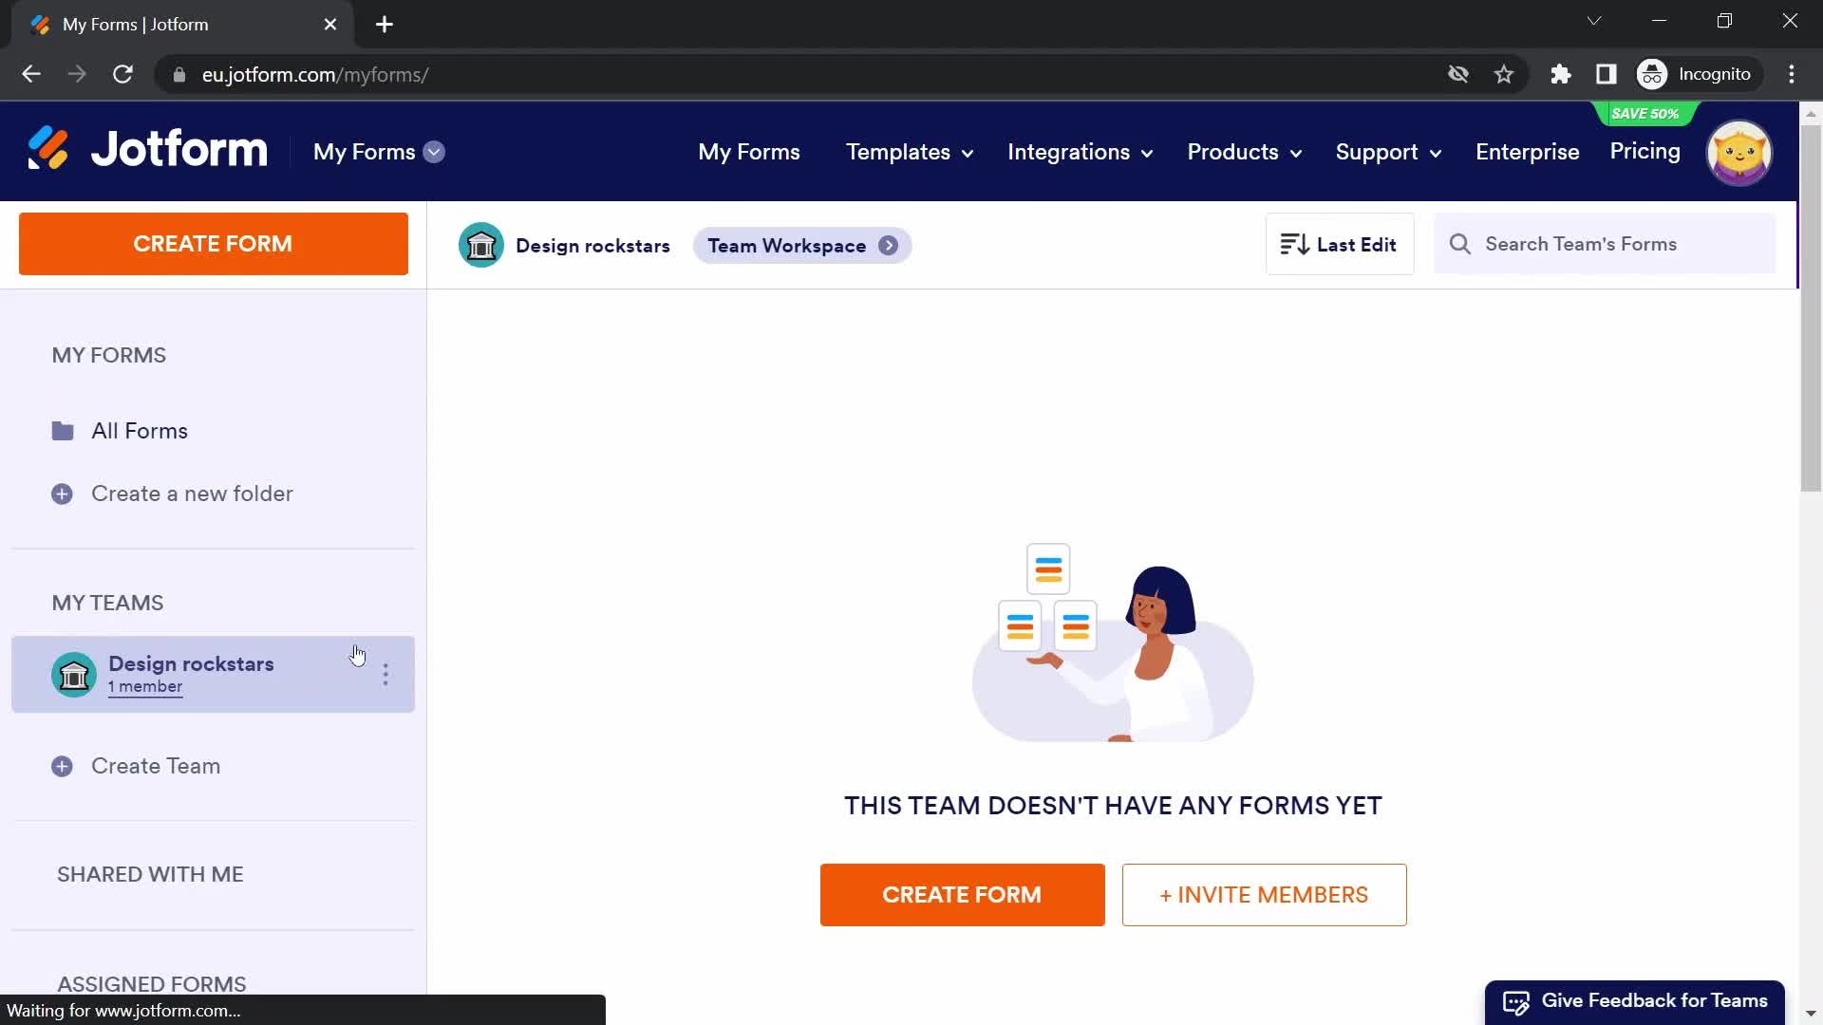The width and height of the screenshot is (1823, 1025).
Task: Select Design rockstars team in sidebar
Action: point(213,673)
